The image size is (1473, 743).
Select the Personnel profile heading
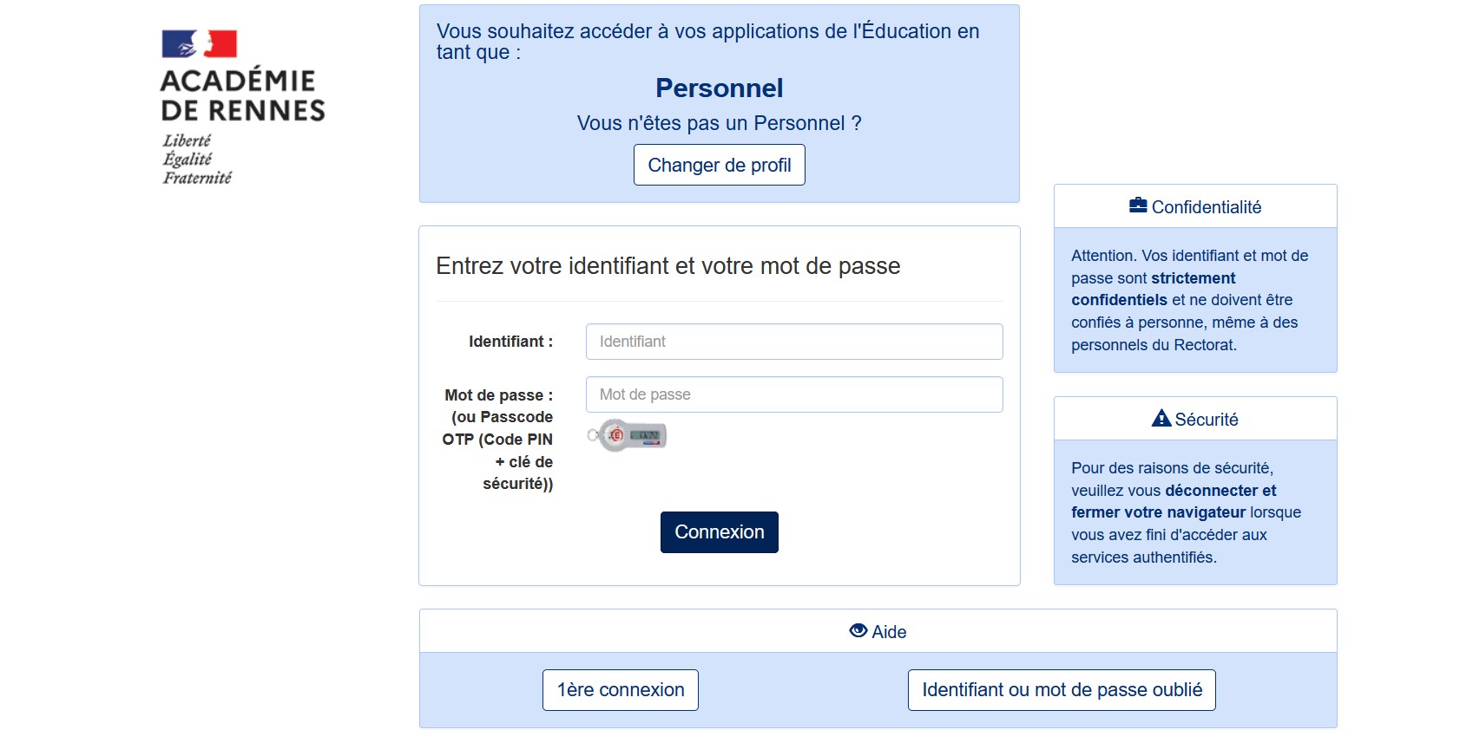(x=719, y=87)
